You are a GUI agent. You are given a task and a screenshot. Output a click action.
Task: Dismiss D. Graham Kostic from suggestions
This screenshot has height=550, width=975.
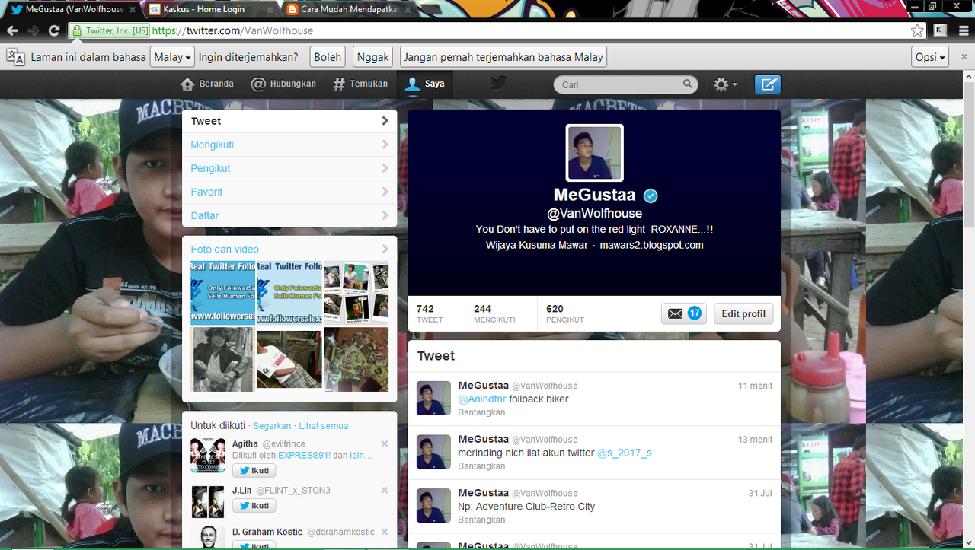385,532
